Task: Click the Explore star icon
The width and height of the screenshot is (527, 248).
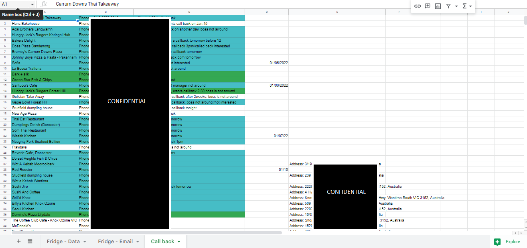Action: 498,242
